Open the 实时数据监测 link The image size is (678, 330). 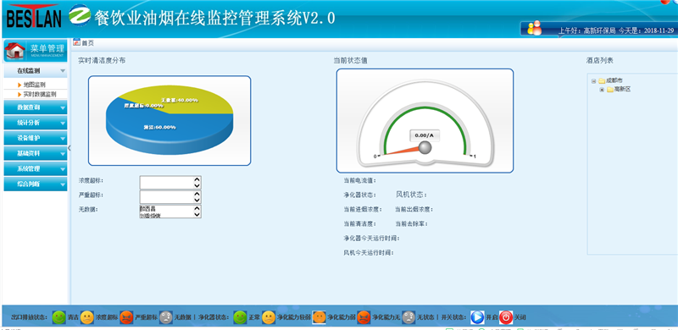pyautogui.click(x=39, y=94)
